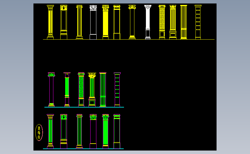Select the green full-height fluted column, middle row
250x154 pixels.
[103, 90]
